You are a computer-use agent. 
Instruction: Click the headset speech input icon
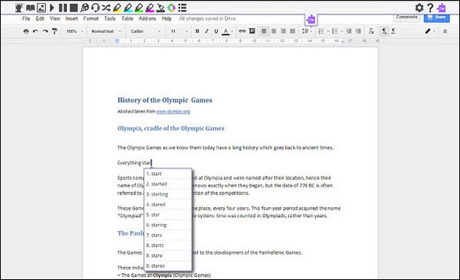[95, 8]
